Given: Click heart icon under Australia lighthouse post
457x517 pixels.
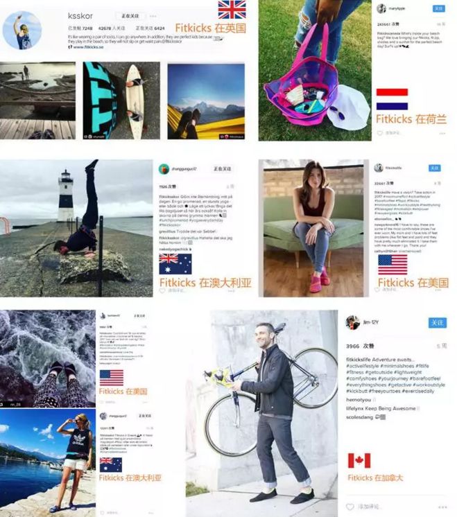Looking at the screenshot, I should (x=162, y=290).
